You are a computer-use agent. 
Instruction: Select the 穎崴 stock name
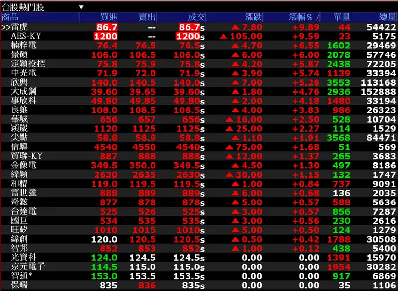pyautogui.click(x=19, y=129)
